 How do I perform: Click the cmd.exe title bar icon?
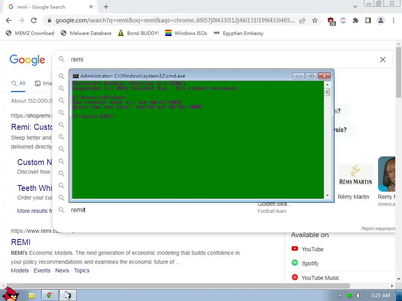pyautogui.click(x=76, y=76)
